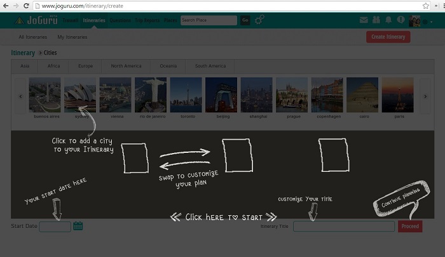
Task: Click the user profile avatar
Action: pyautogui.click(x=414, y=21)
